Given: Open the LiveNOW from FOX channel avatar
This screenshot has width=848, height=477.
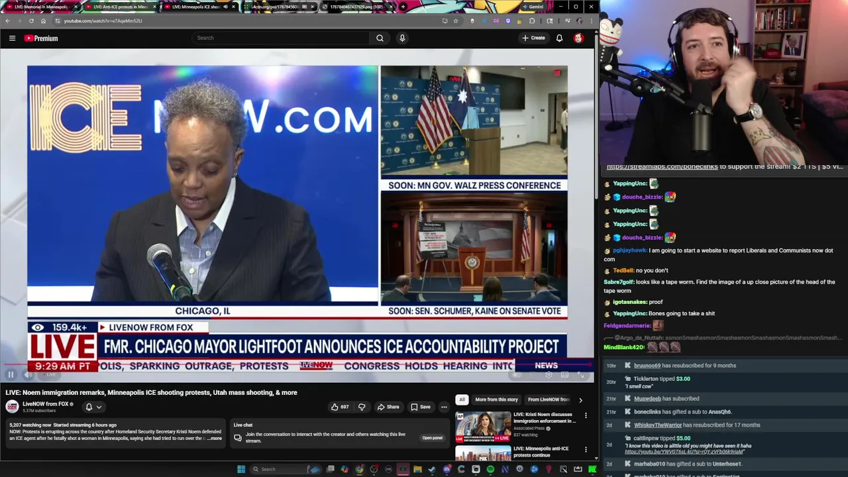Looking at the screenshot, I should (x=12, y=407).
